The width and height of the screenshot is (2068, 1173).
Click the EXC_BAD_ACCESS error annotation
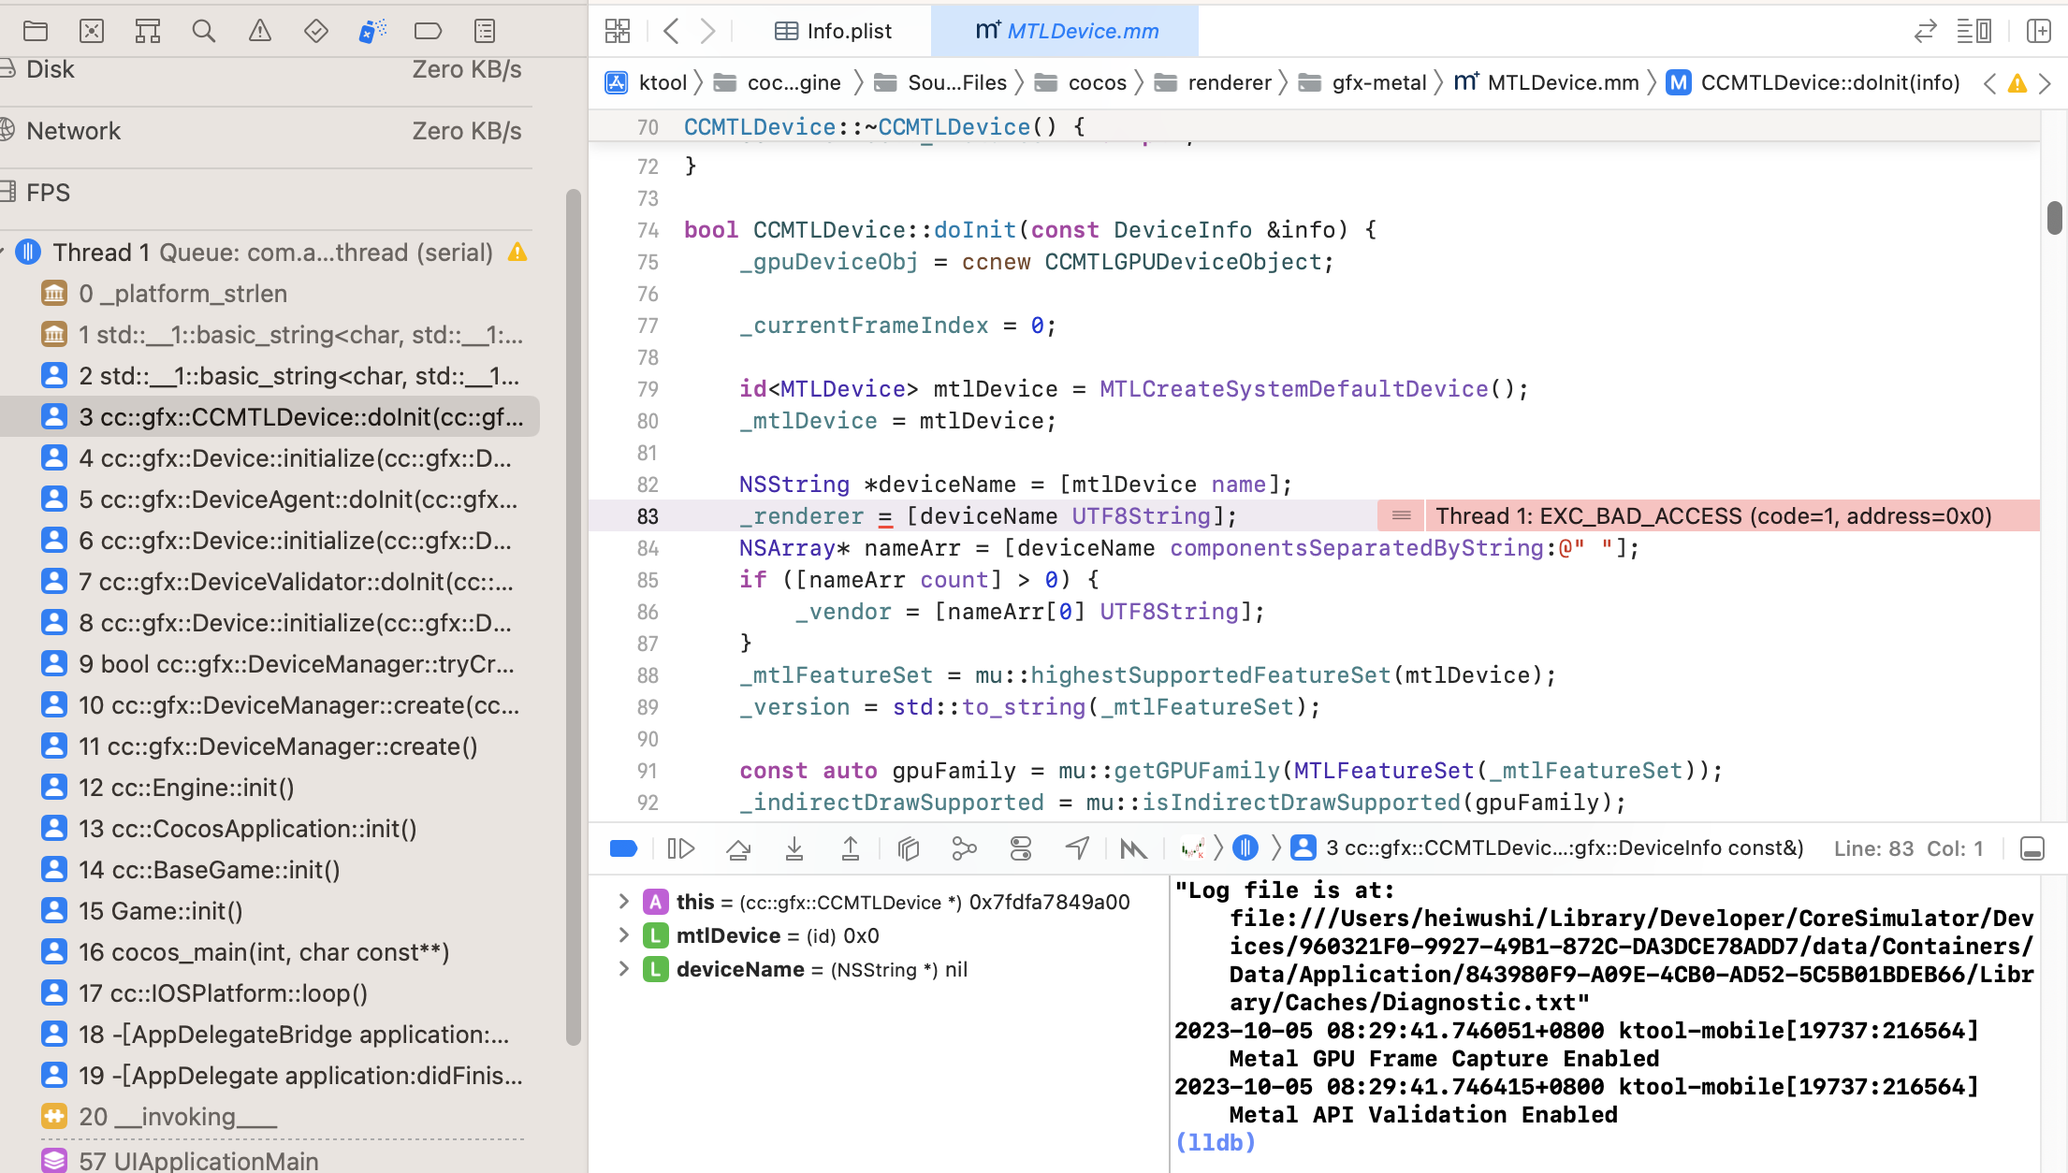click(1712, 516)
